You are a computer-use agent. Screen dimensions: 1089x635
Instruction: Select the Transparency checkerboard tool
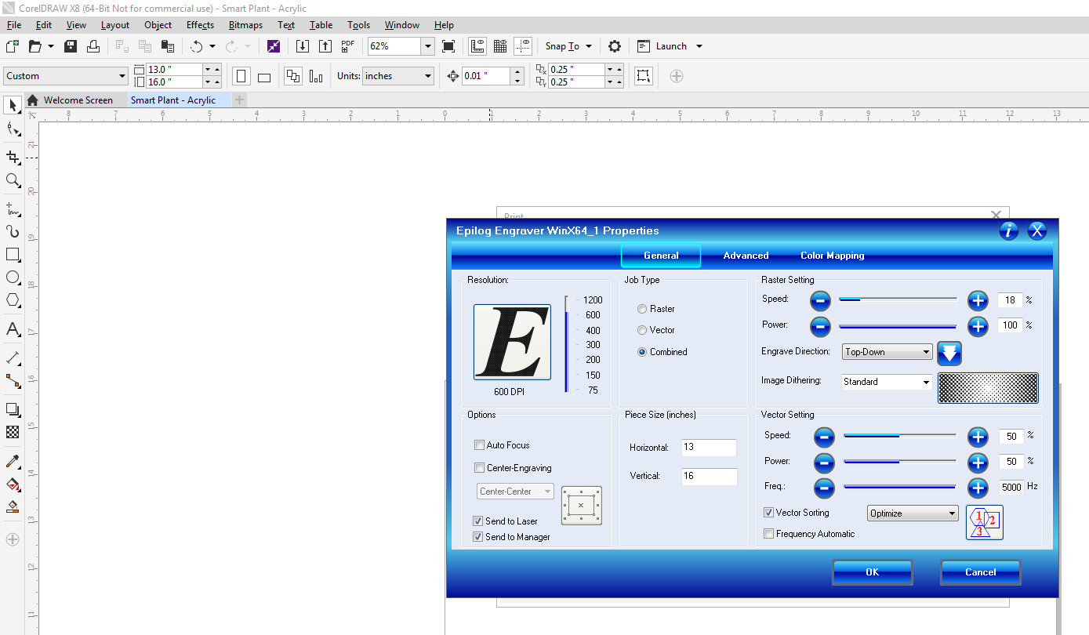[x=13, y=432]
